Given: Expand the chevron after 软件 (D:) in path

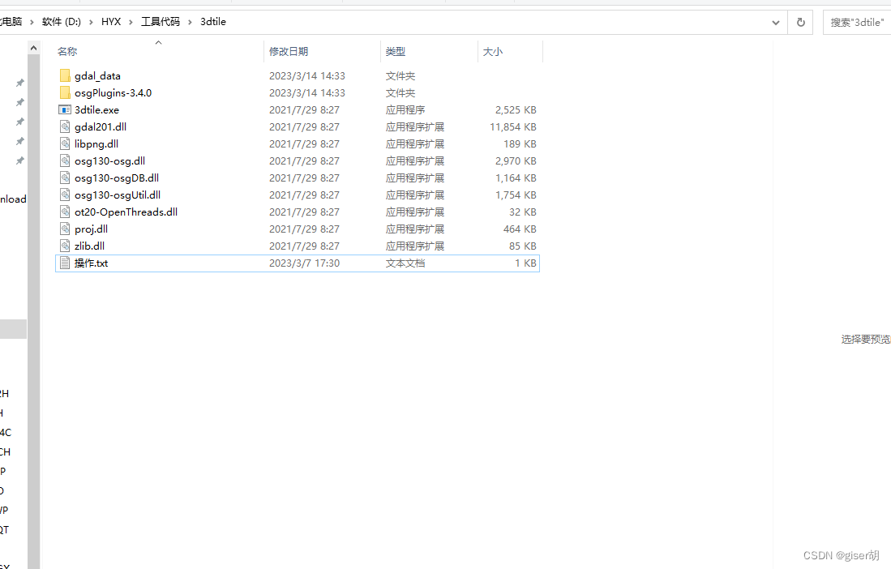Looking at the screenshot, I should point(91,22).
